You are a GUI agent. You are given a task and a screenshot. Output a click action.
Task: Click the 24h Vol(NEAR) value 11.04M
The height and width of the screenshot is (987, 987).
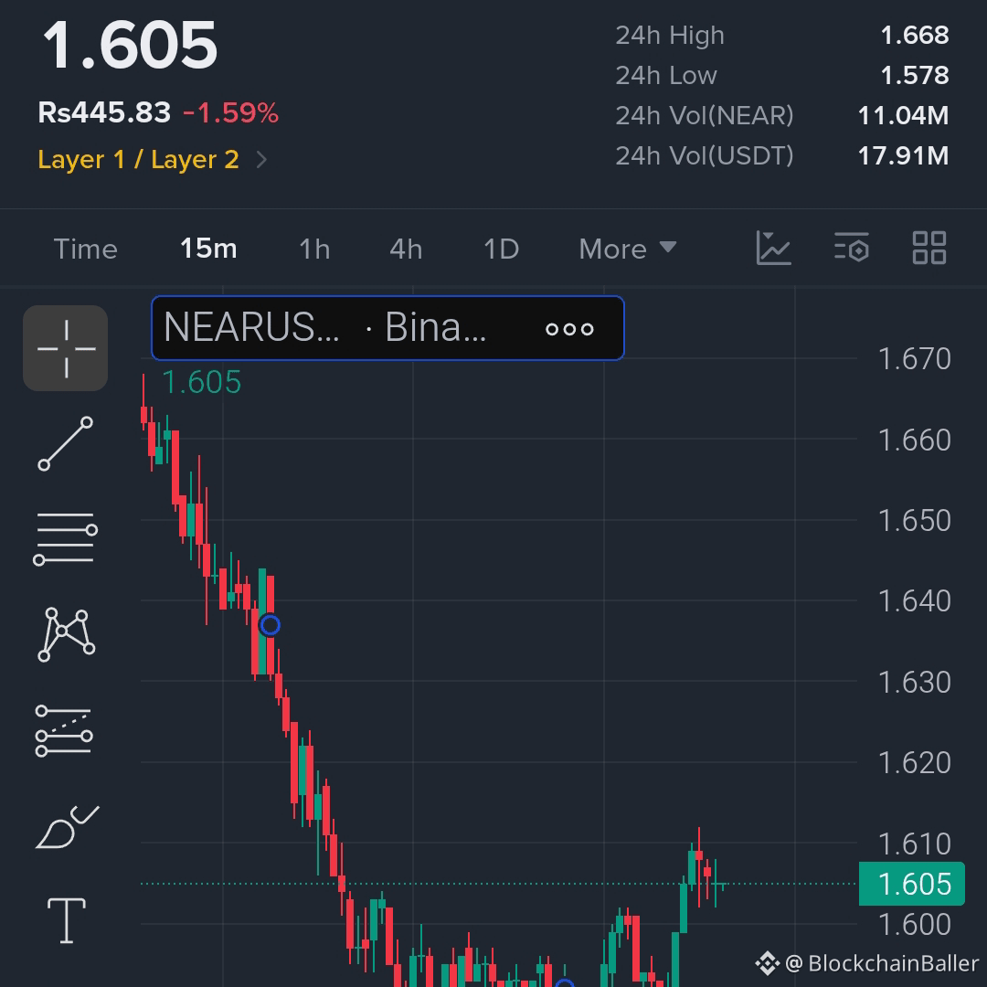pos(903,116)
